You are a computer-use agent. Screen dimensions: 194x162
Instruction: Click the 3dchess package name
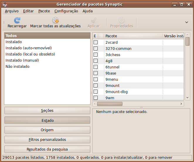[113, 55]
